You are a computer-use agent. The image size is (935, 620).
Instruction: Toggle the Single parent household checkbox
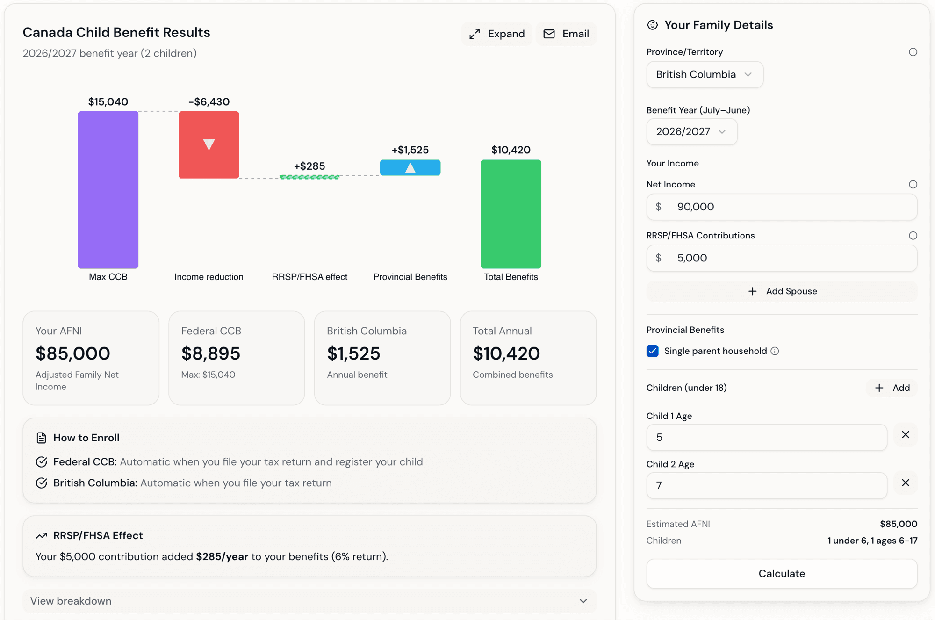653,351
